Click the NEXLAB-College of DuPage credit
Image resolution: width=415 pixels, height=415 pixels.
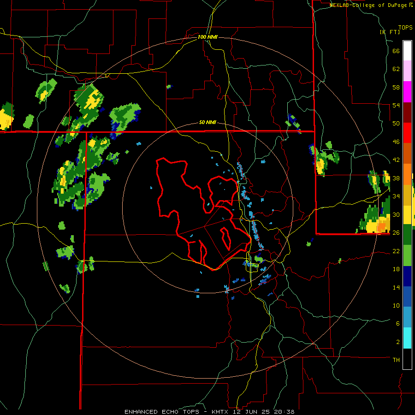(x=371, y=5)
